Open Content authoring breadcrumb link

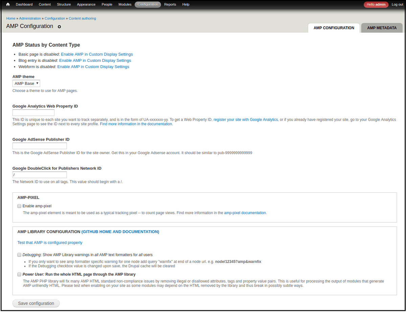[82, 18]
